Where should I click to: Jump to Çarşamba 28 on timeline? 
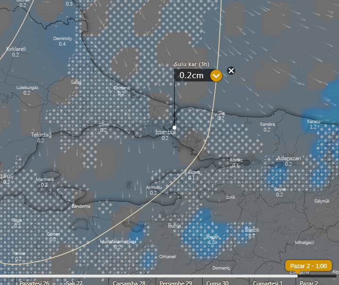129,283
